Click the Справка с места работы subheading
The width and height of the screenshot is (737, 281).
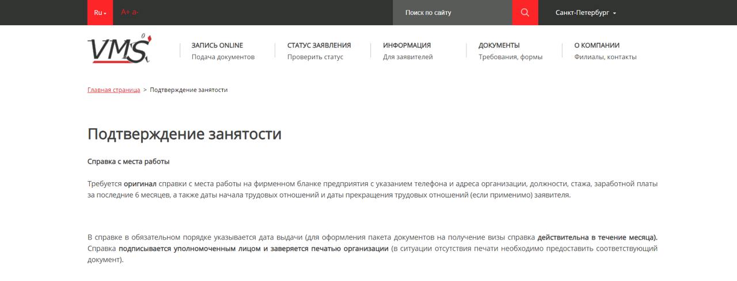click(x=128, y=161)
